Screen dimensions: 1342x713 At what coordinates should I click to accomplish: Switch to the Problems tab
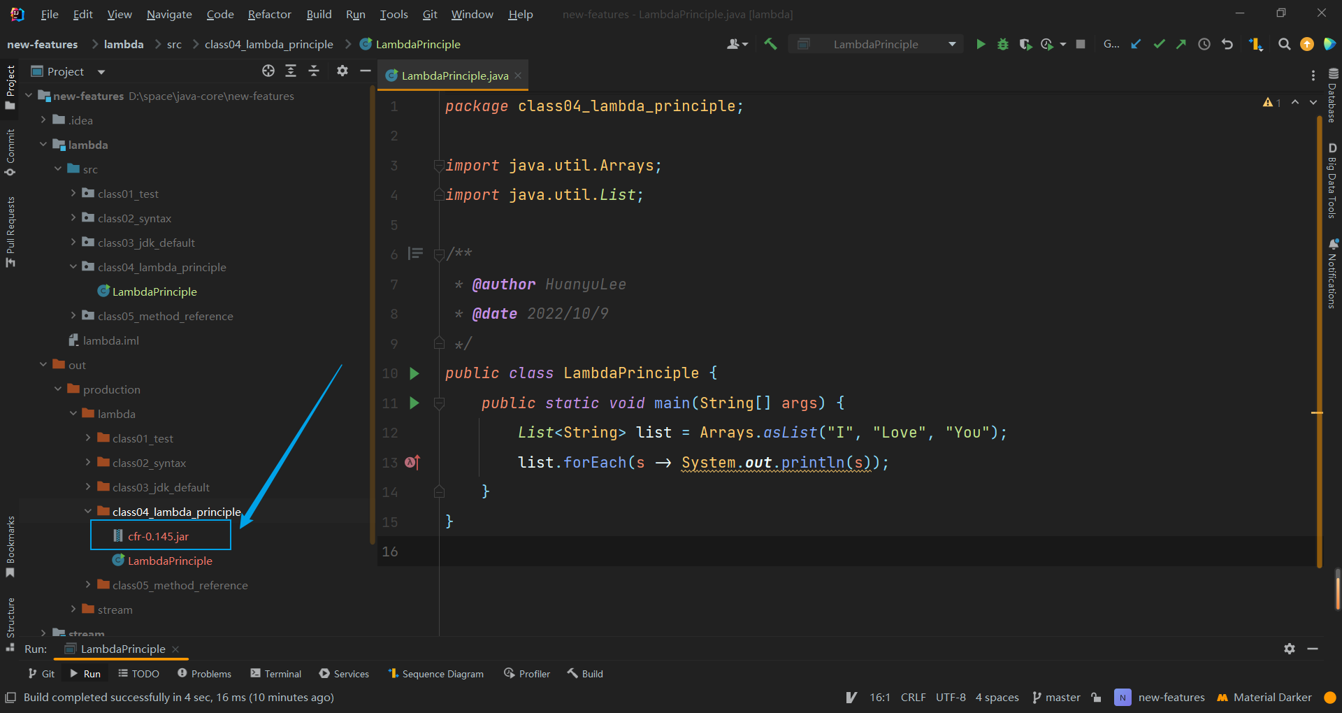[x=204, y=674]
